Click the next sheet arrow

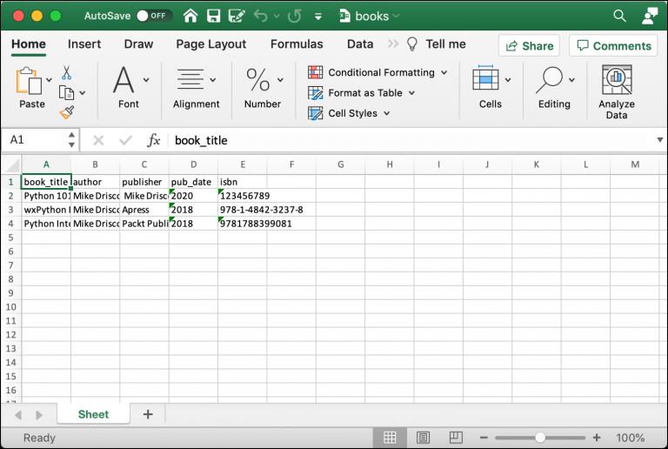(x=39, y=414)
